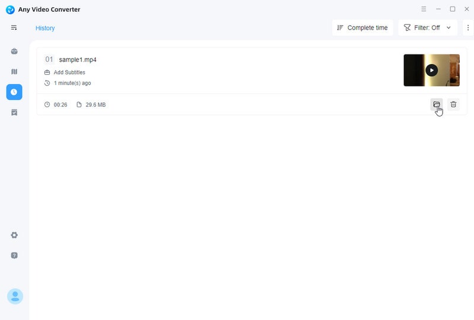Screen dimensions: 474x320
Task: Close the Any Video Converter window
Action: coord(467,9)
